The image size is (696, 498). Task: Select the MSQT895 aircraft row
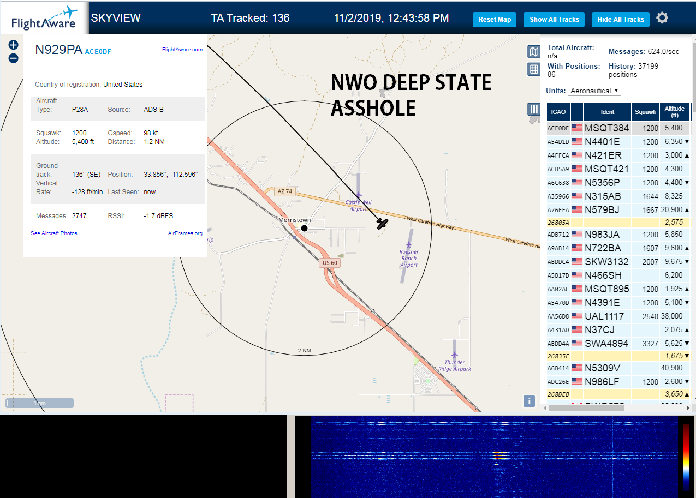(618, 289)
